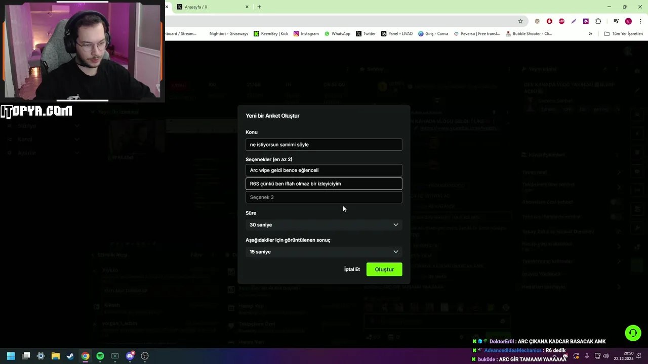Open the notification bell in system tray
This screenshot has height=364, width=648.
[x=640, y=356]
